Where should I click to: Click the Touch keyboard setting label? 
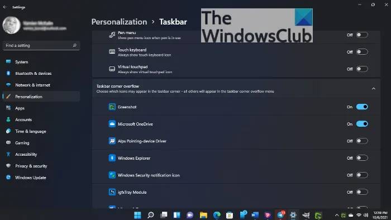point(132,50)
